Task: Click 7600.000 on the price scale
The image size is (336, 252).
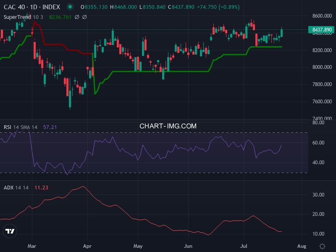Action: click(x=322, y=101)
